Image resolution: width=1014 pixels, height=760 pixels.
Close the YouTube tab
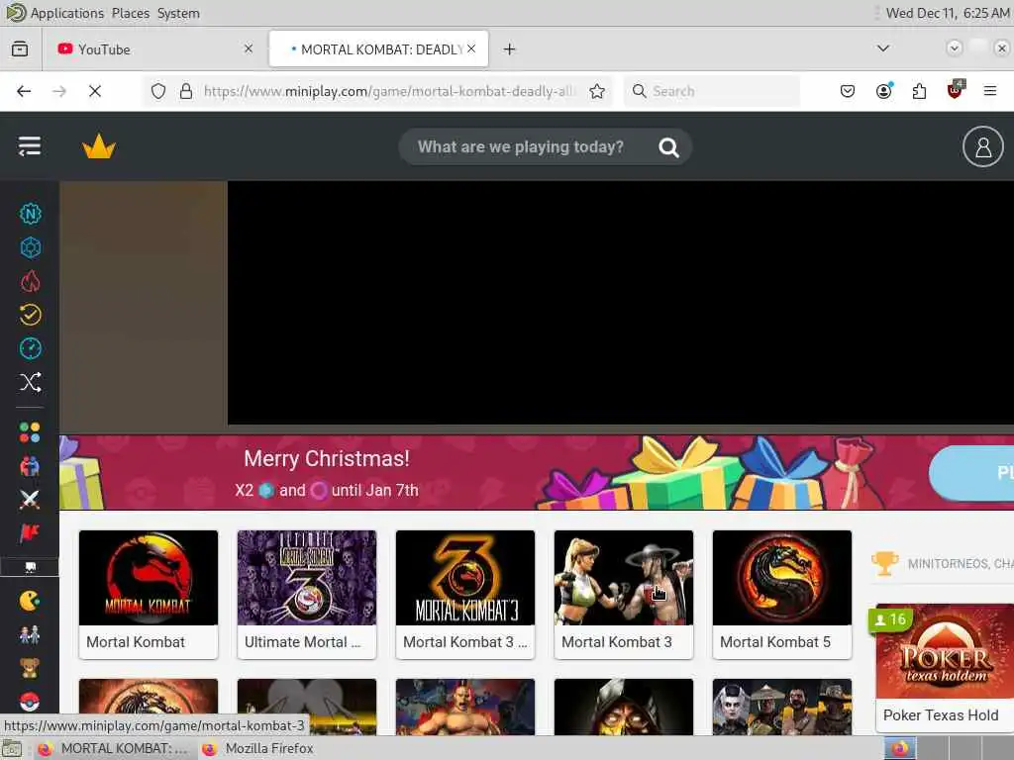point(249,48)
